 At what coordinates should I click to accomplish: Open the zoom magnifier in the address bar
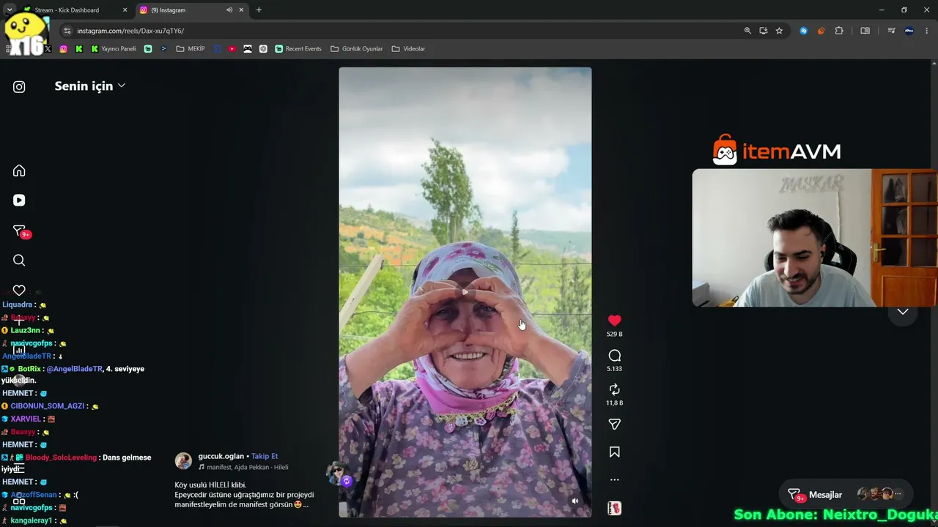[747, 31]
